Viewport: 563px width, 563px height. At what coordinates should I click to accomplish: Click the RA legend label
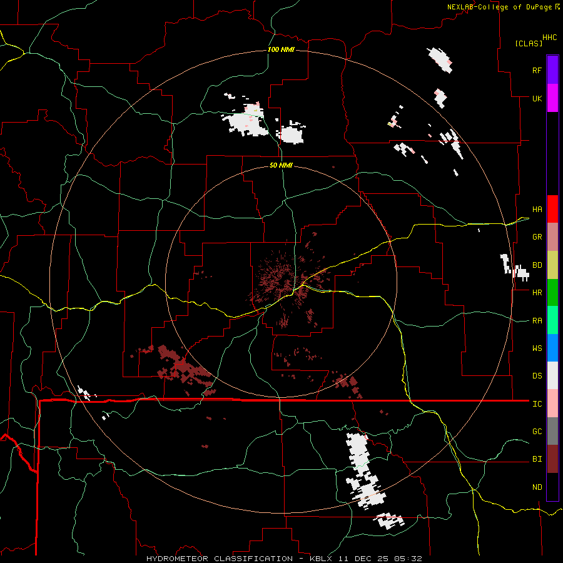(x=537, y=321)
